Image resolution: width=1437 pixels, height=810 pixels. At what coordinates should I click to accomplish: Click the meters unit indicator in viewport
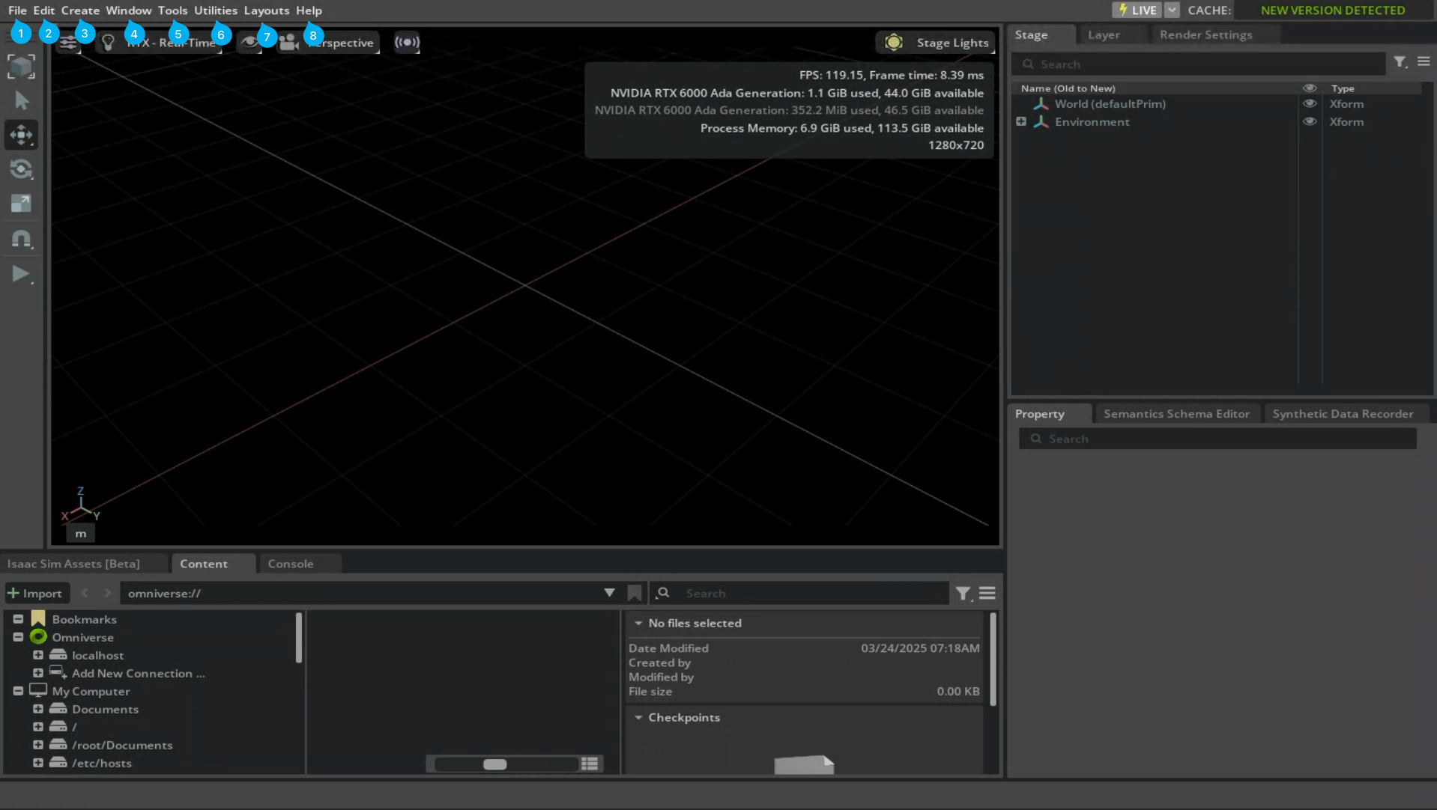[81, 534]
